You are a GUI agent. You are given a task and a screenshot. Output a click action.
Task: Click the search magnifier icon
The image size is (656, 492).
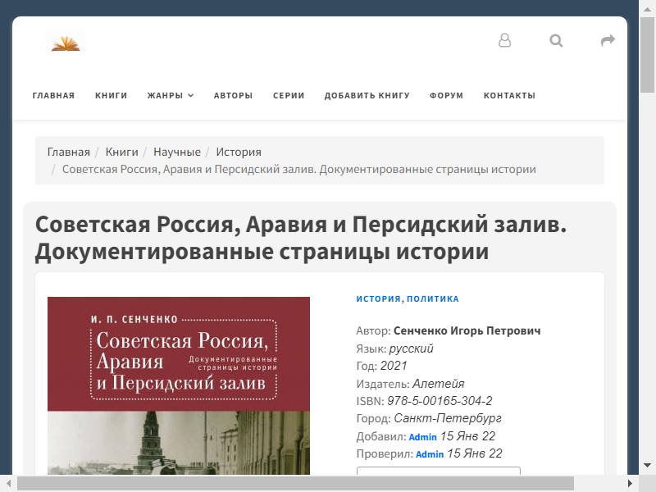[x=556, y=40]
